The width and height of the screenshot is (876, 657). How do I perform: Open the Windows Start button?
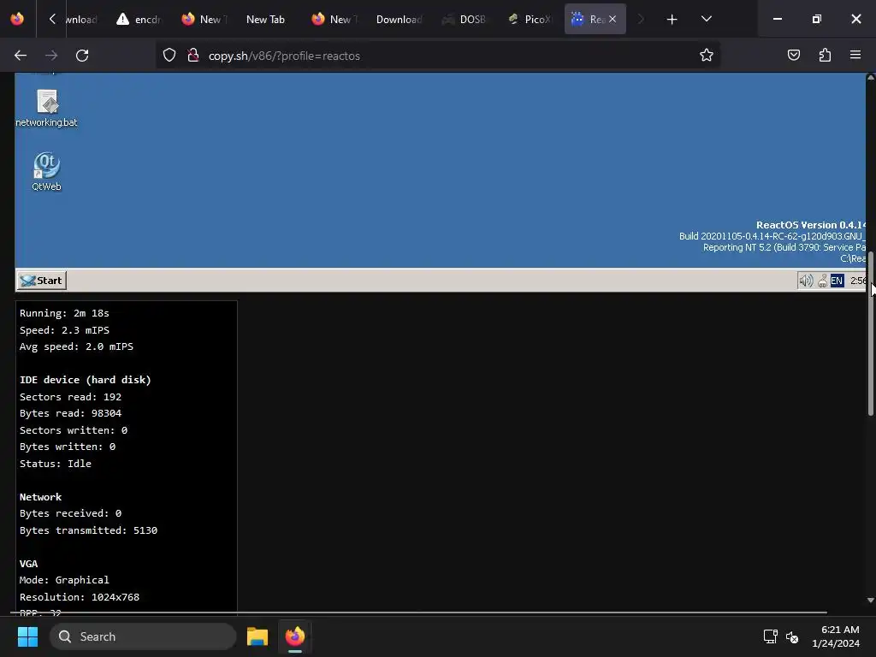pos(27,636)
